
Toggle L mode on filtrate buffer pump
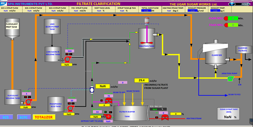pos(110,112)
